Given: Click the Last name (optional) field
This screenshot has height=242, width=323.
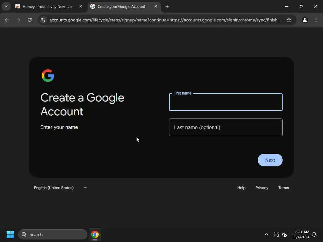Looking at the screenshot, I should 226,127.
